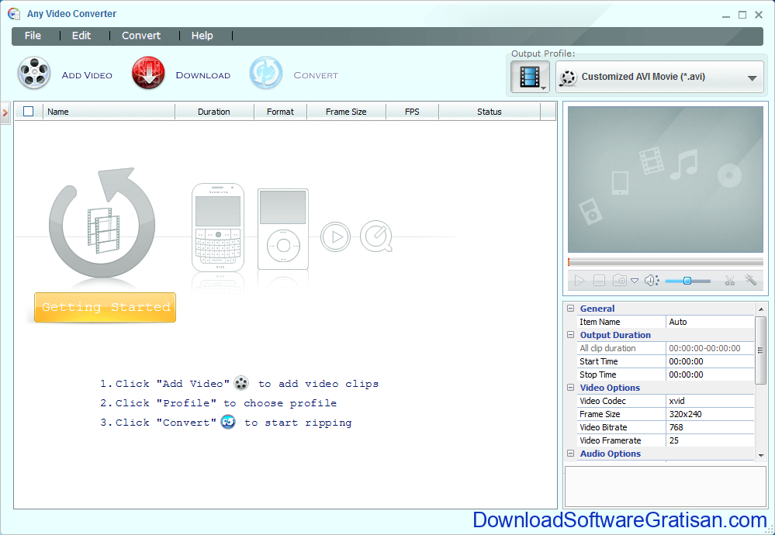
Task: Click the properties panel scroll down arrow
Action: 761,455
